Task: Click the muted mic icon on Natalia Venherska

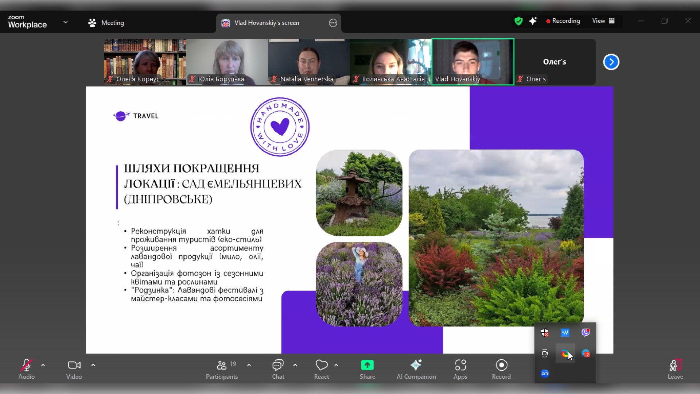Action: (274, 79)
